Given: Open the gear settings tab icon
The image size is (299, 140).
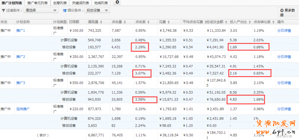Looking at the screenshot, I should tap(117, 2).
